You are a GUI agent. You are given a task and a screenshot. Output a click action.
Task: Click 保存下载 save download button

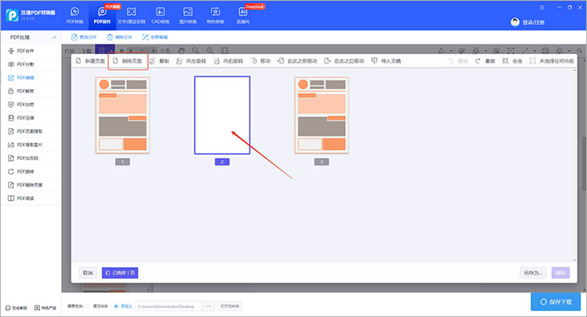(x=556, y=301)
